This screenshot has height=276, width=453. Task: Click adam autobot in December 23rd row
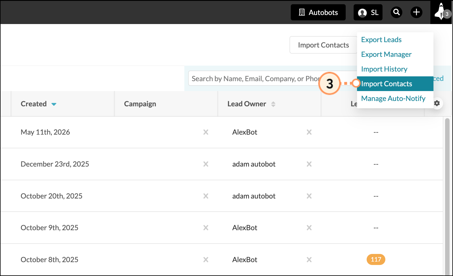coord(254,164)
